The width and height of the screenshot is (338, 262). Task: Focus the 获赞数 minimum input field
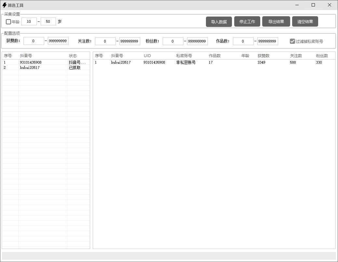tap(34, 41)
